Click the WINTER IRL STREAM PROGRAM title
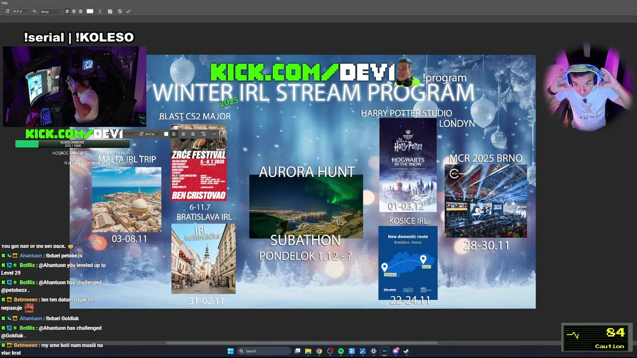This screenshot has height=358, width=637. (314, 93)
